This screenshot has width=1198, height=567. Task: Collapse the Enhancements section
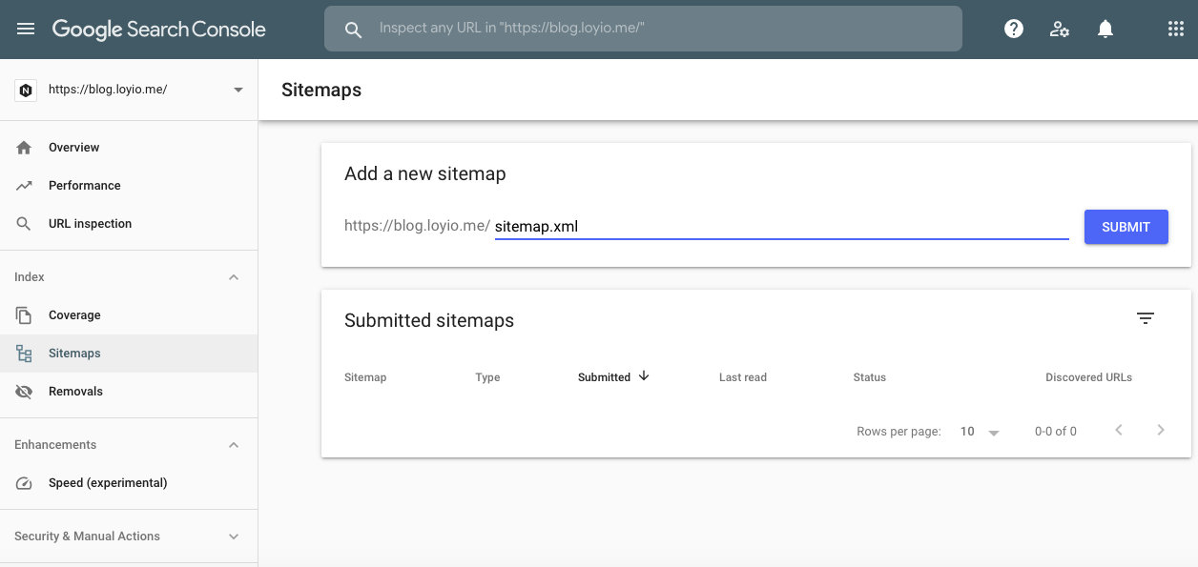pyautogui.click(x=234, y=445)
